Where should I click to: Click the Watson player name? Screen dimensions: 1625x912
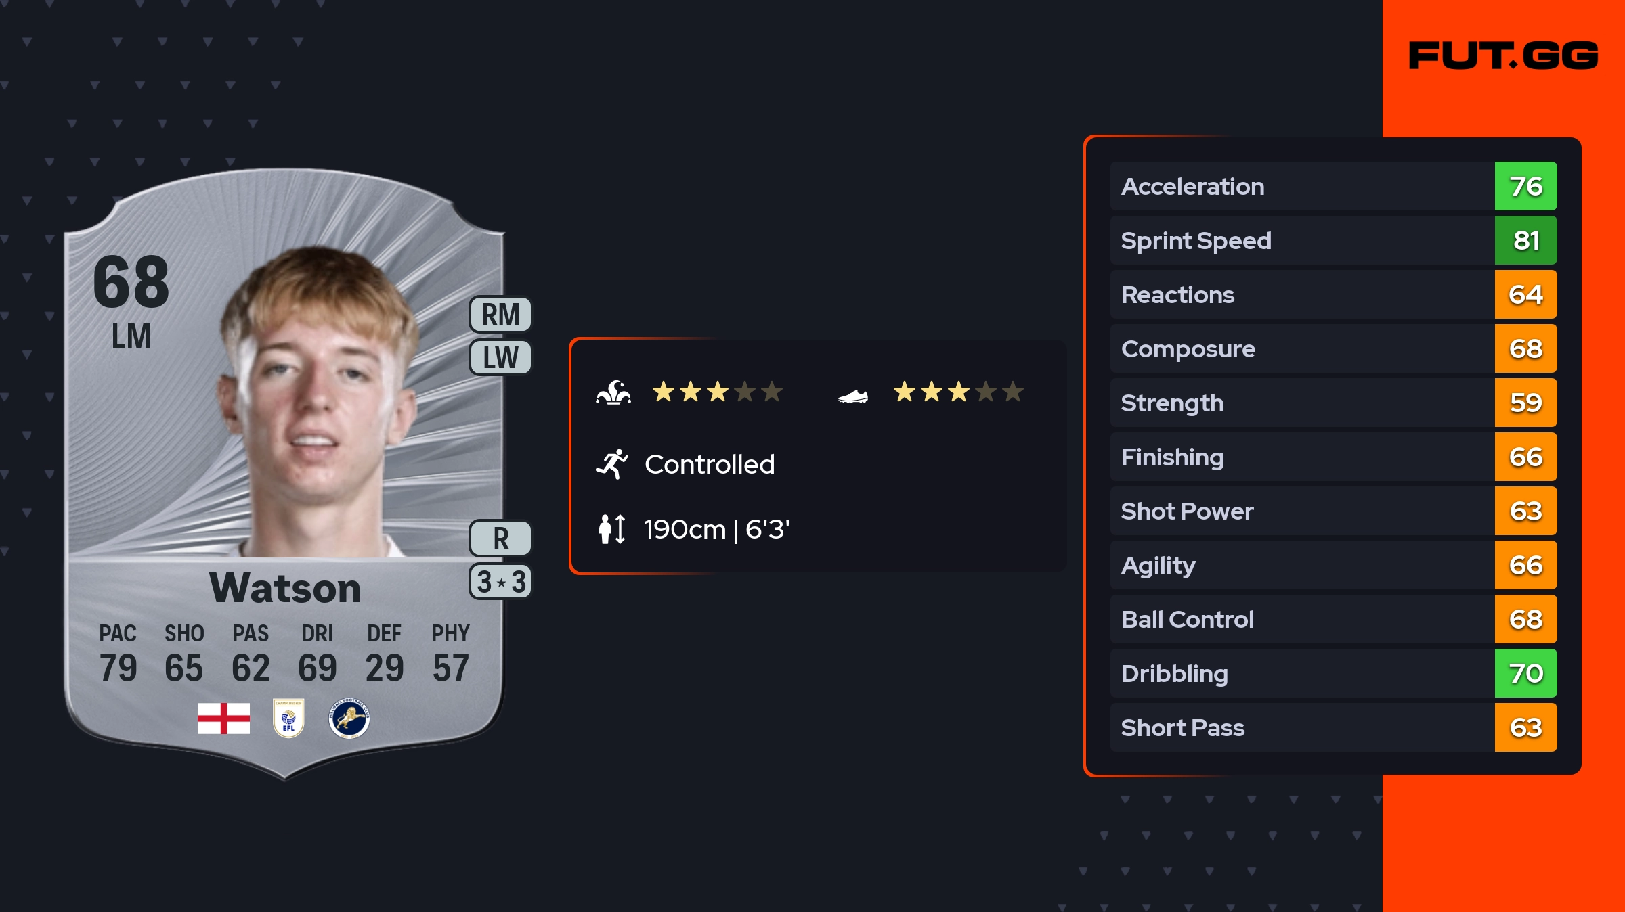[285, 587]
